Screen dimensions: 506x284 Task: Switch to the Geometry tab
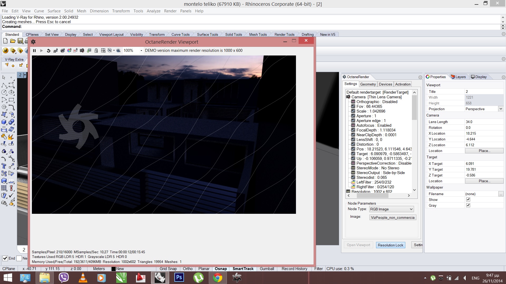[368, 84]
